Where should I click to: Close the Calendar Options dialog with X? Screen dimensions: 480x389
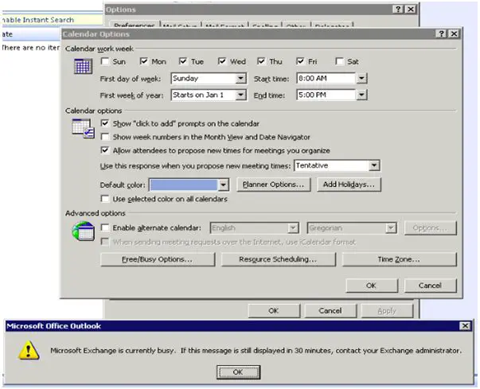click(x=454, y=33)
